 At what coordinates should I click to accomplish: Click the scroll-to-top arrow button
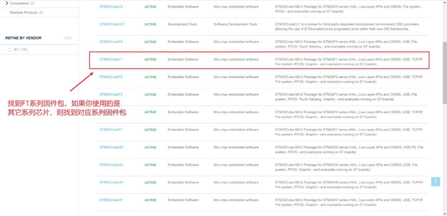[x=435, y=182]
